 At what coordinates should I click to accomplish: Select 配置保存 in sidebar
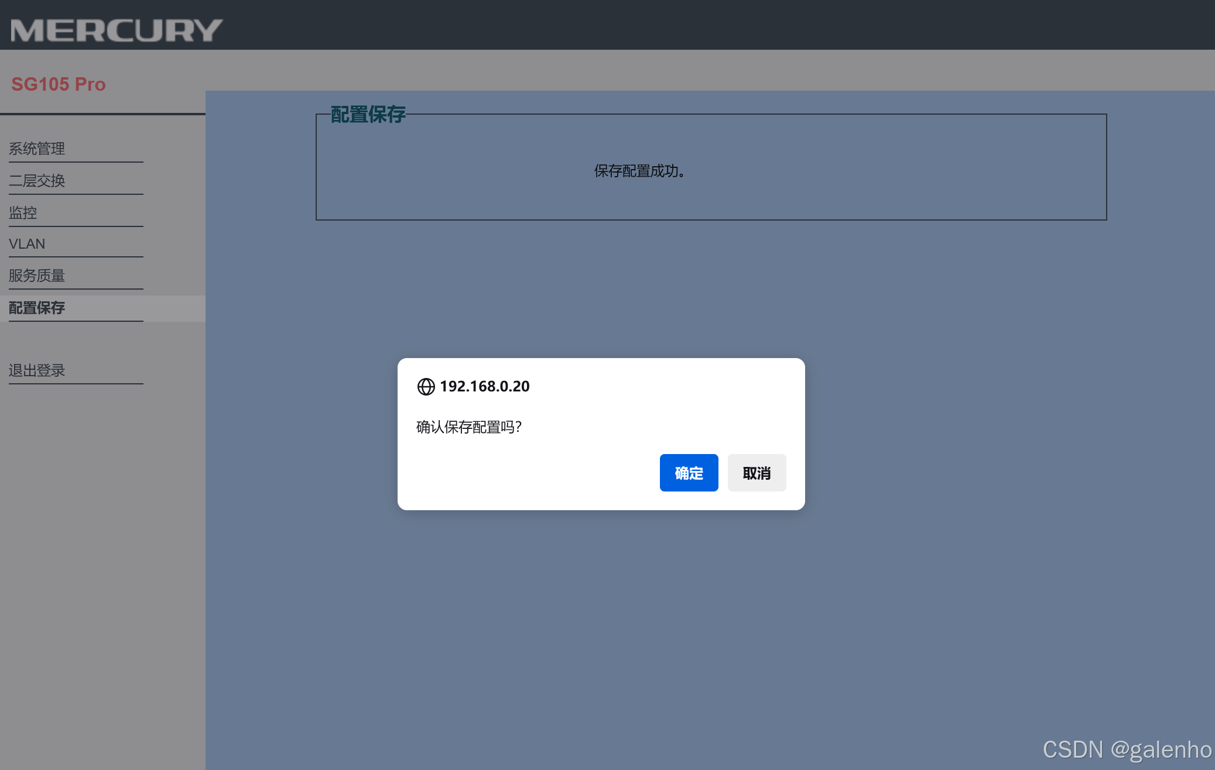click(x=37, y=308)
